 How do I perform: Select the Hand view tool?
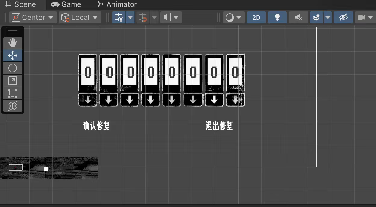tap(13, 43)
